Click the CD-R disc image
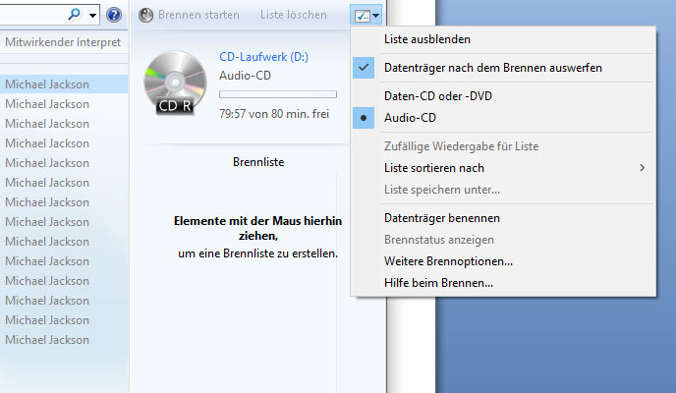 click(175, 84)
